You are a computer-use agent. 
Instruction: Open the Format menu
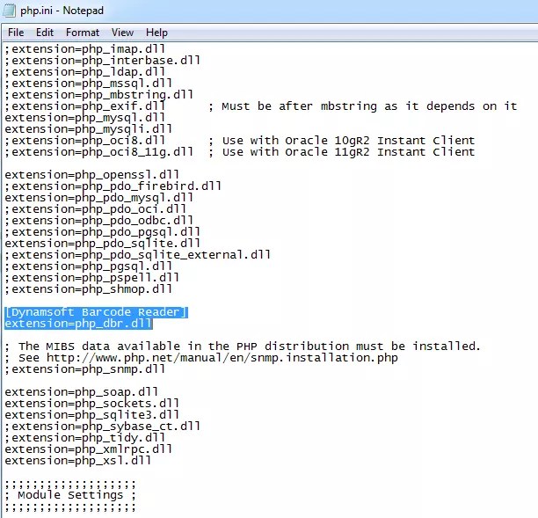tap(83, 33)
